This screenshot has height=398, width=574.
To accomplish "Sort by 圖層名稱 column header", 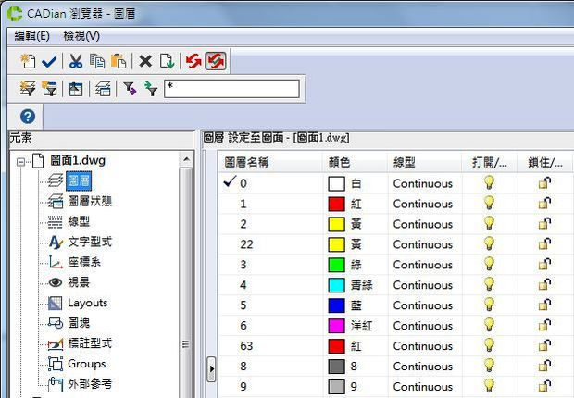I will 270,162.
